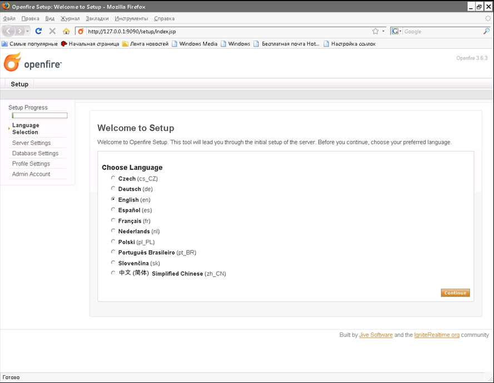Open the Самые популярные bookmark

[x=30, y=44]
